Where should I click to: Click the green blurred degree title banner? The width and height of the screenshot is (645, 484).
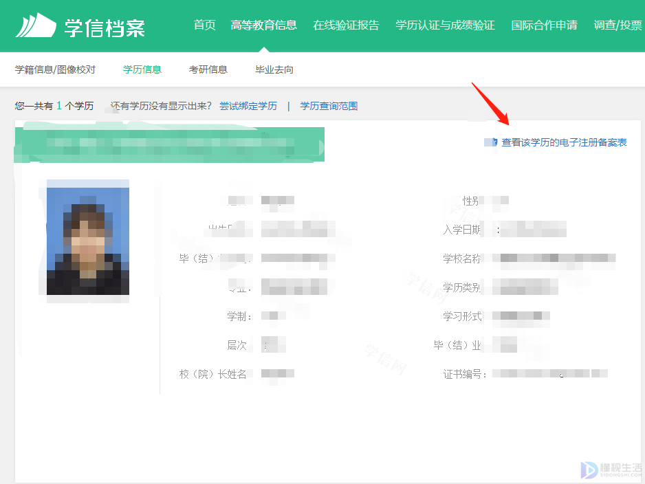[x=169, y=144]
